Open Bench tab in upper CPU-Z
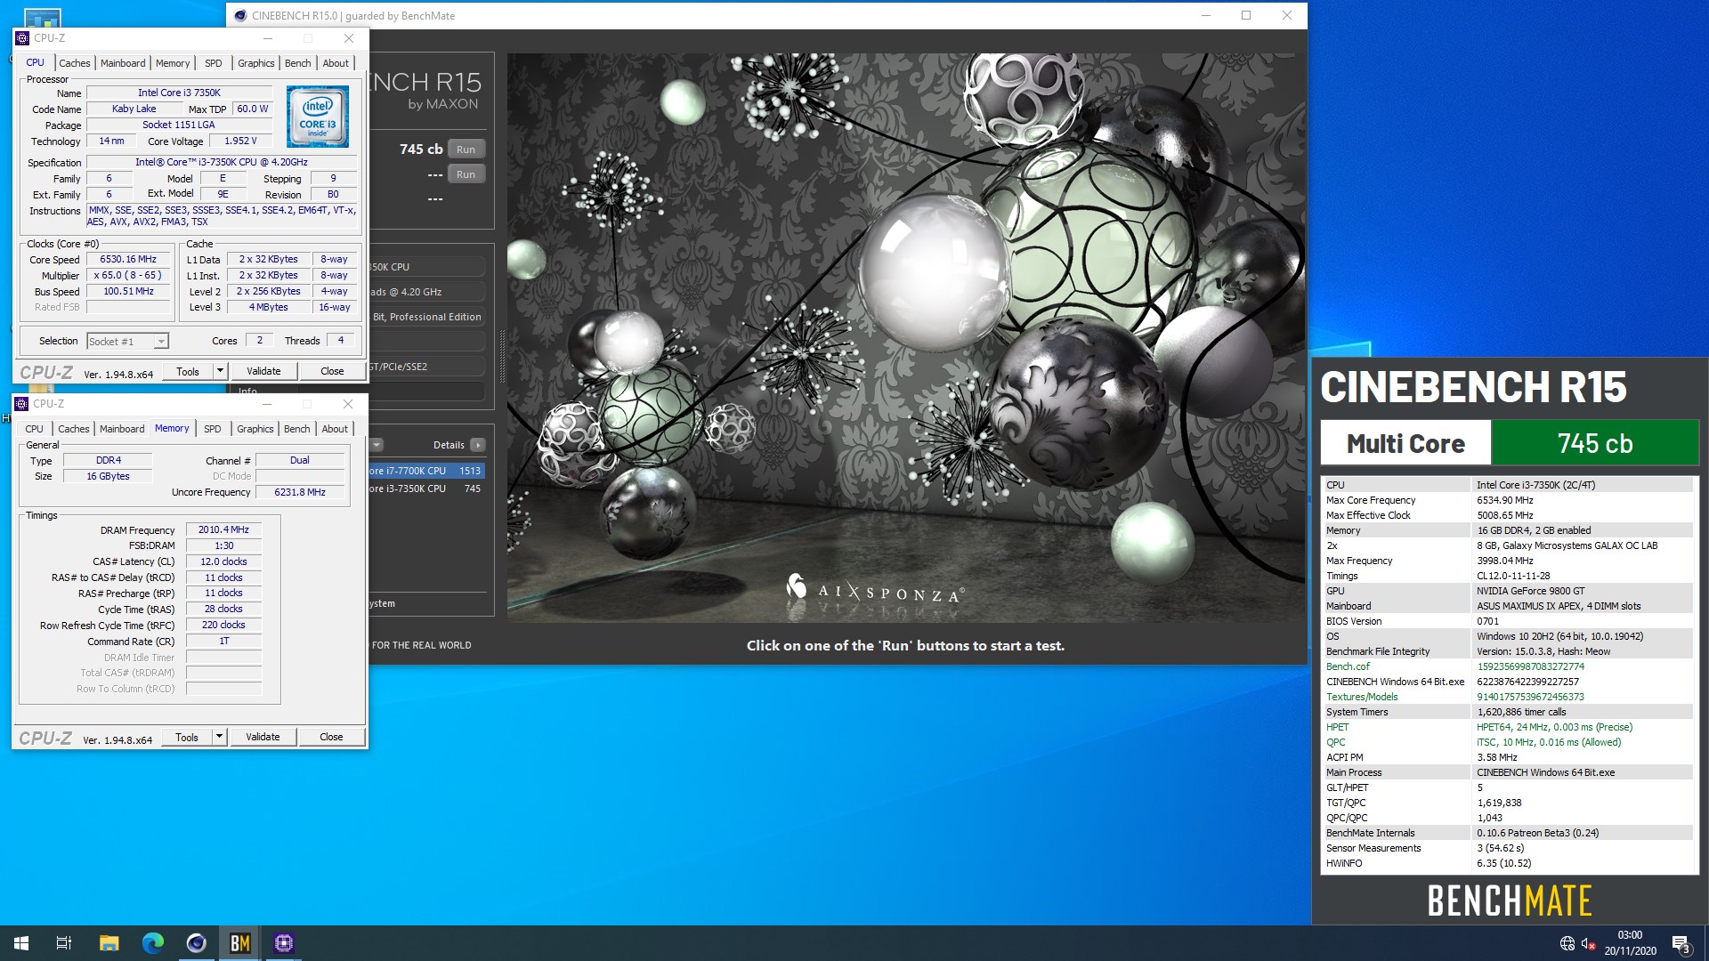The height and width of the screenshot is (961, 1709). coord(298,63)
